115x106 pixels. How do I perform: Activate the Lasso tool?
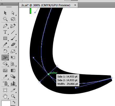[x=13, y=19]
